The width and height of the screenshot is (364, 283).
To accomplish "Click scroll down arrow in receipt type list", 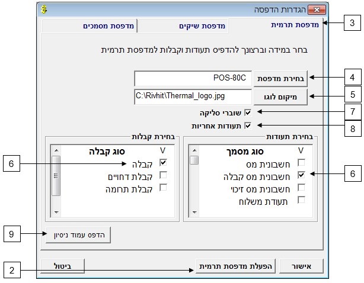I will pyautogui.click(x=56, y=212).
